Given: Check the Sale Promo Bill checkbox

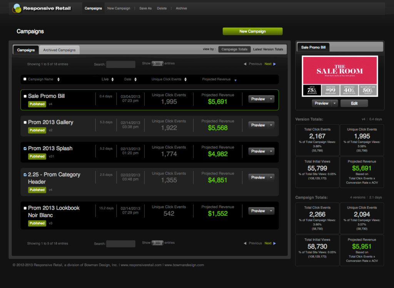Looking at the screenshot, I should point(25,96).
